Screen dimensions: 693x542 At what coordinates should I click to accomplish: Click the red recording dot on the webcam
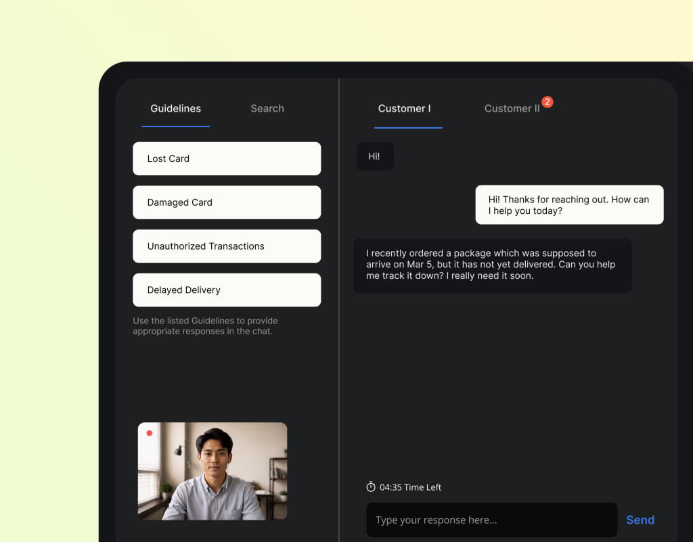150,433
